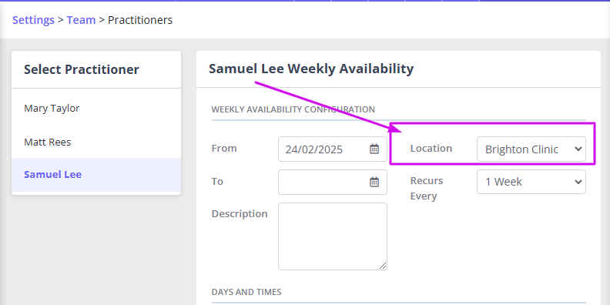610x305 pixels.
Task: Click the Select Practitioner panel heading
Action: click(x=82, y=69)
